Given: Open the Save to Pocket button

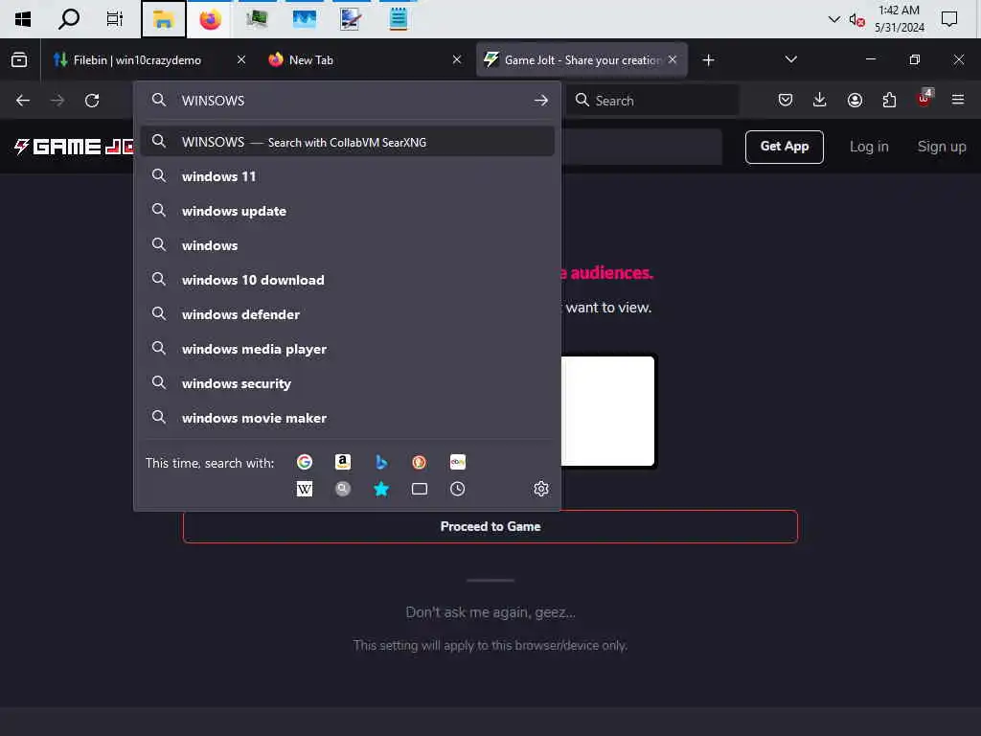Looking at the screenshot, I should point(786,100).
